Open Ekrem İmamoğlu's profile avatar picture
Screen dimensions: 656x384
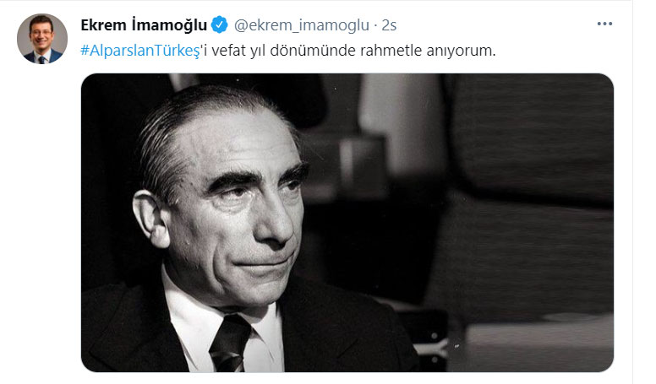[x=41, y=39]
